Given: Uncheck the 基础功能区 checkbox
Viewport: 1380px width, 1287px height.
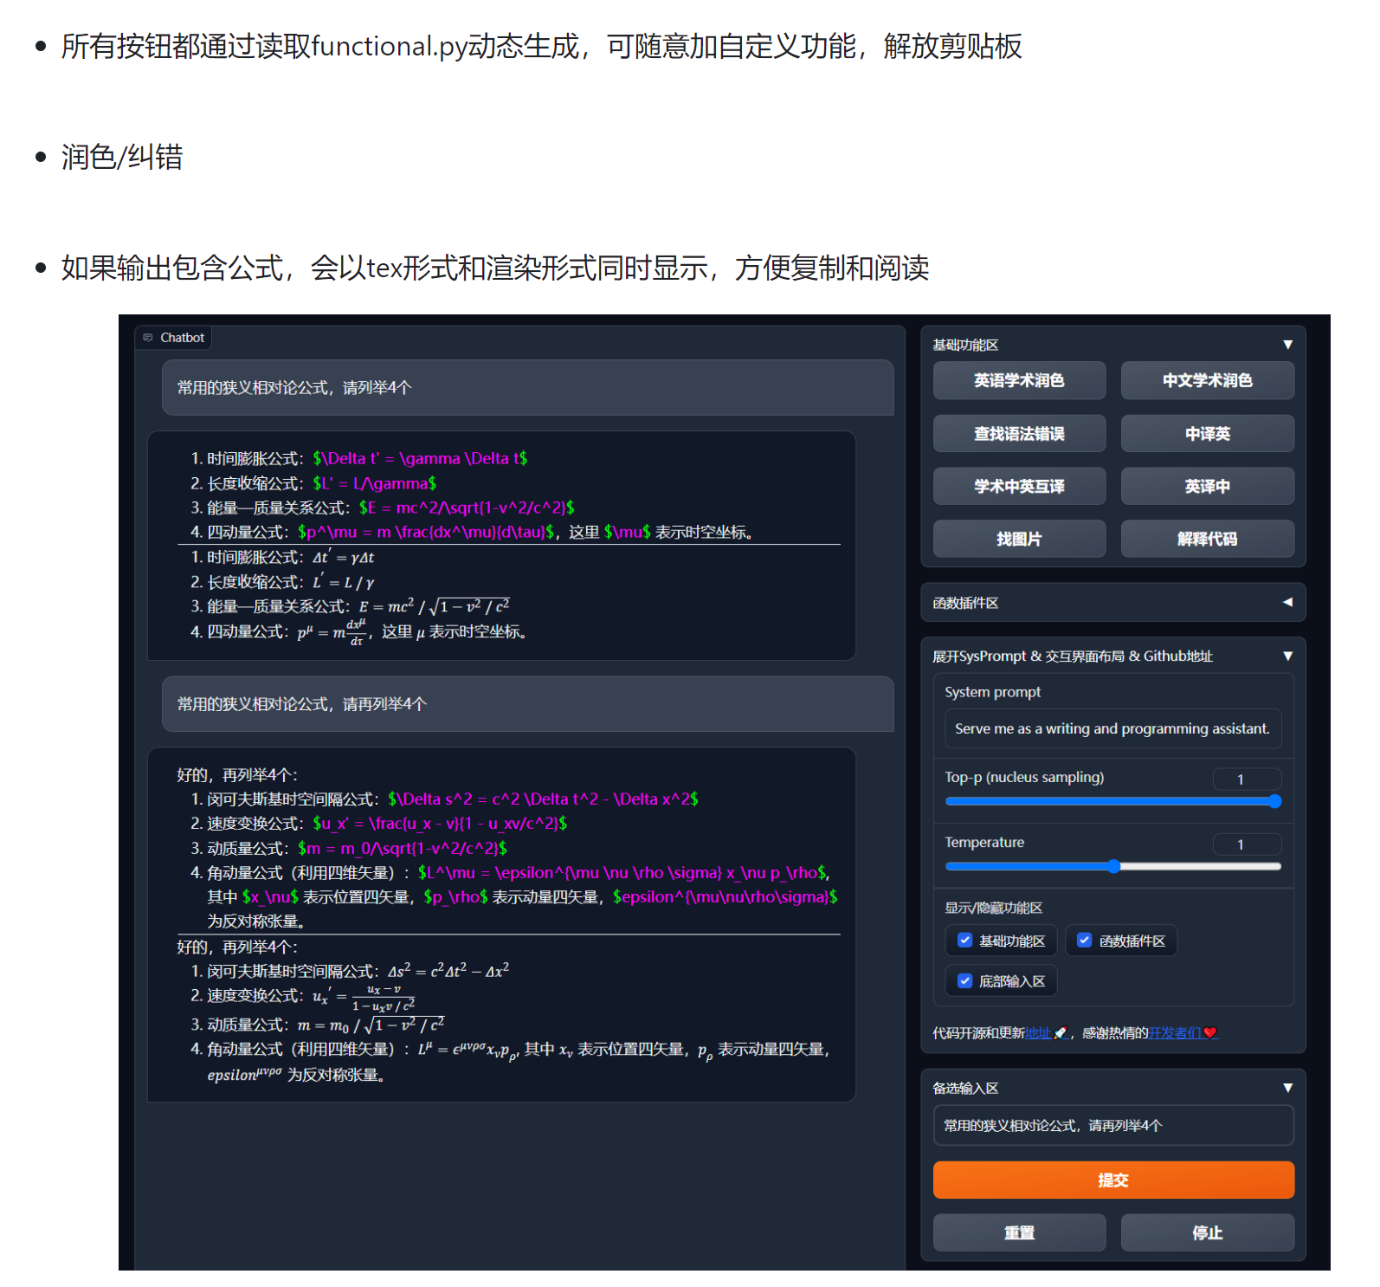Looking at the screenshot, I should pyautogui.click(x=964, y=941).
